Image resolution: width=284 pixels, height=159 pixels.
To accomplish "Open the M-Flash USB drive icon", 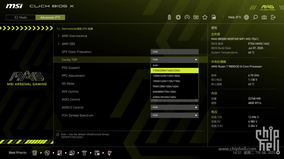I will pyautogui.click(x=169, y=17).
